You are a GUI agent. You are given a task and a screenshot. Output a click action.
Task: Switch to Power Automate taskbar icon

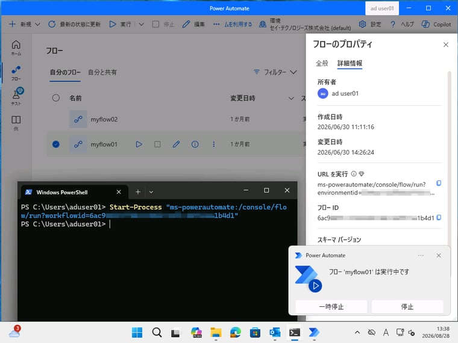tap(314, 332)
